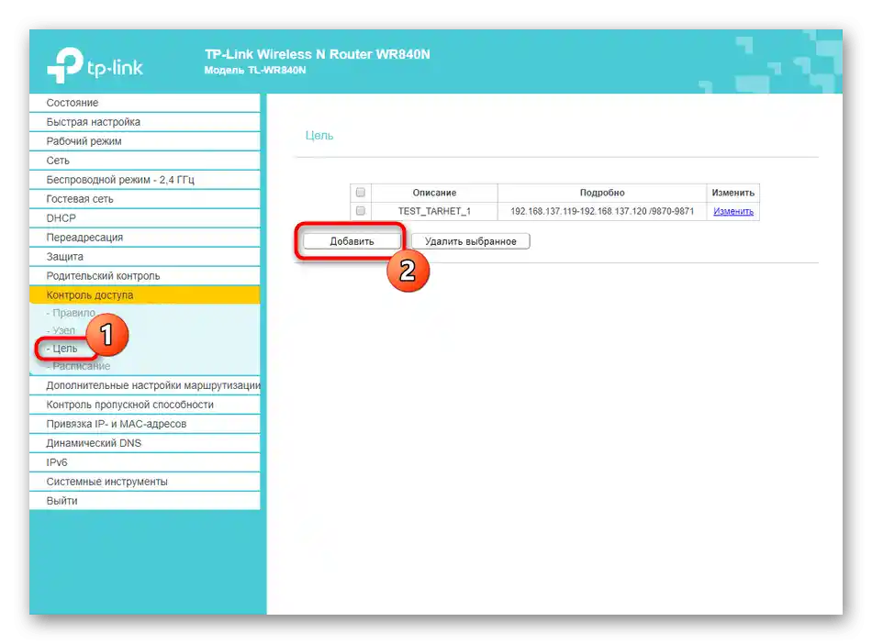Go to Контроль пропускной способности
The width and height of the screenshot is (872, 644).
click(145, 405)
